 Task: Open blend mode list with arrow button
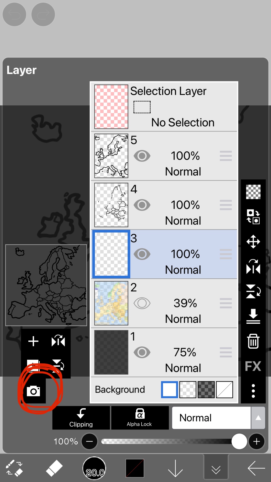coord(258,418)
